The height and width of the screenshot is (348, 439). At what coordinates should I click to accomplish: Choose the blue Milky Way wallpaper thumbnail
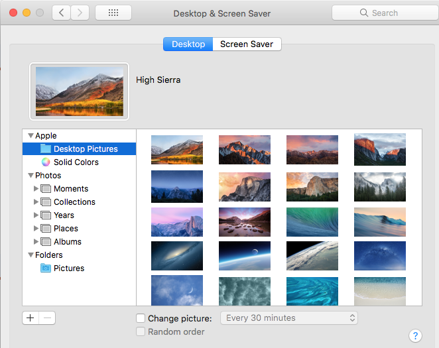coord(380,256)
